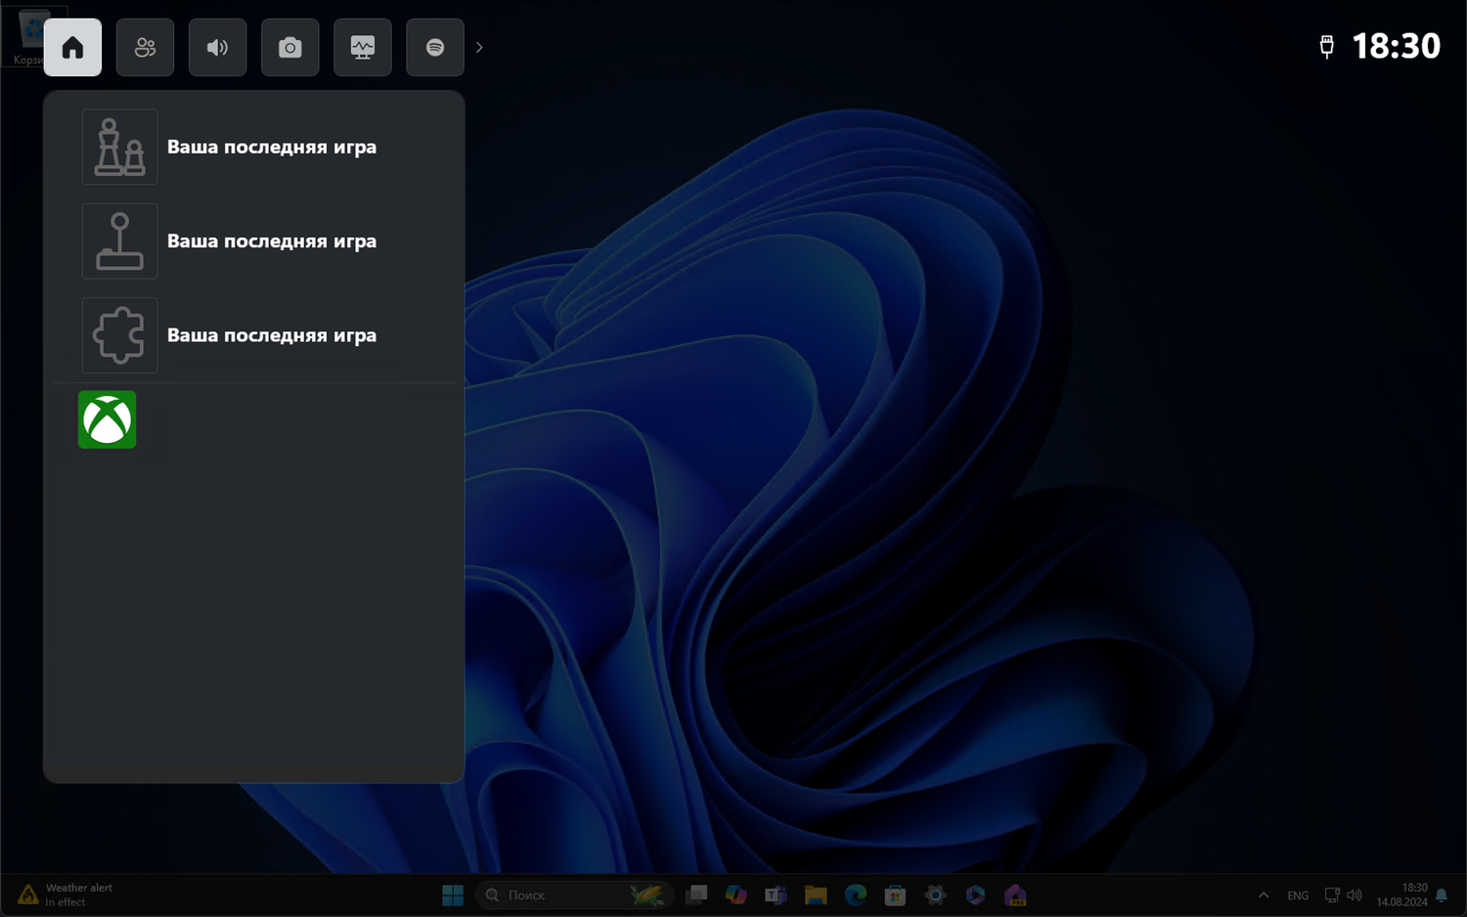
Task: Open Dev Home Preview from the taskbar
Action: click(1015, 895)
